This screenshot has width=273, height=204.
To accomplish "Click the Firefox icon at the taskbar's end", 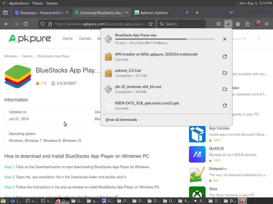I will coord(242,201).
